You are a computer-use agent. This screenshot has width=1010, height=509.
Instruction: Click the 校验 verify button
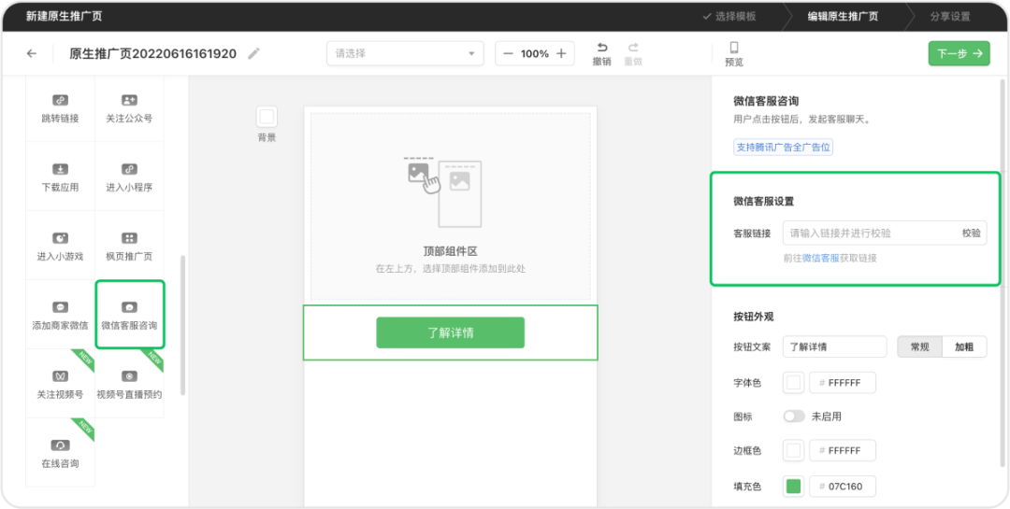pyautogui.click(x=972, y=233)
